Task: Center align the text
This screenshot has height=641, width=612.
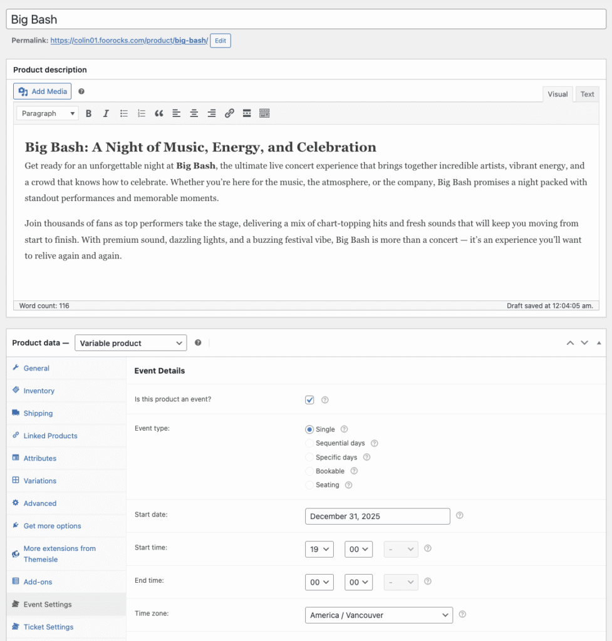Action: [194, 113]
